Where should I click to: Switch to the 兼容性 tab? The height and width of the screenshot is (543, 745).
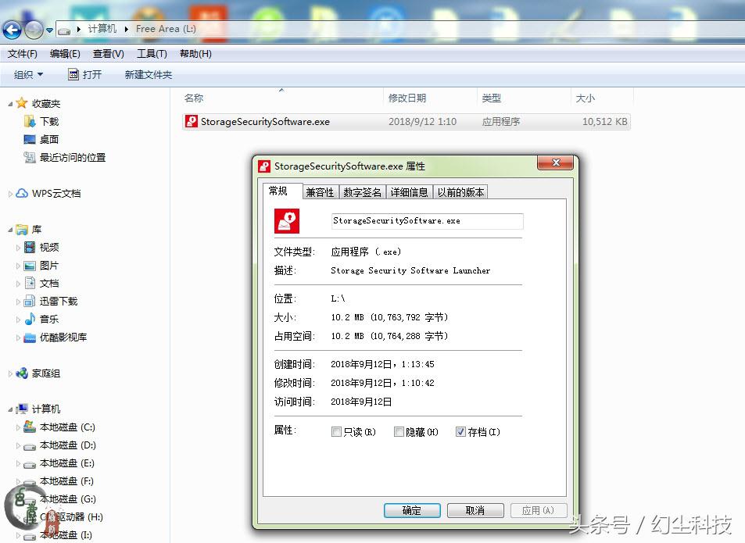tap(320, 191)
